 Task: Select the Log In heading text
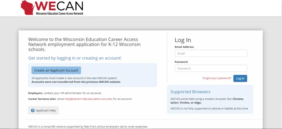point(183,40)
